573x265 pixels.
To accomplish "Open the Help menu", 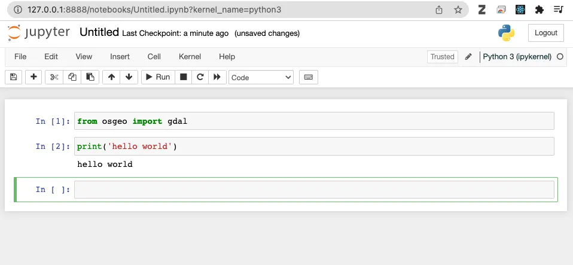I will coord(227,57).
